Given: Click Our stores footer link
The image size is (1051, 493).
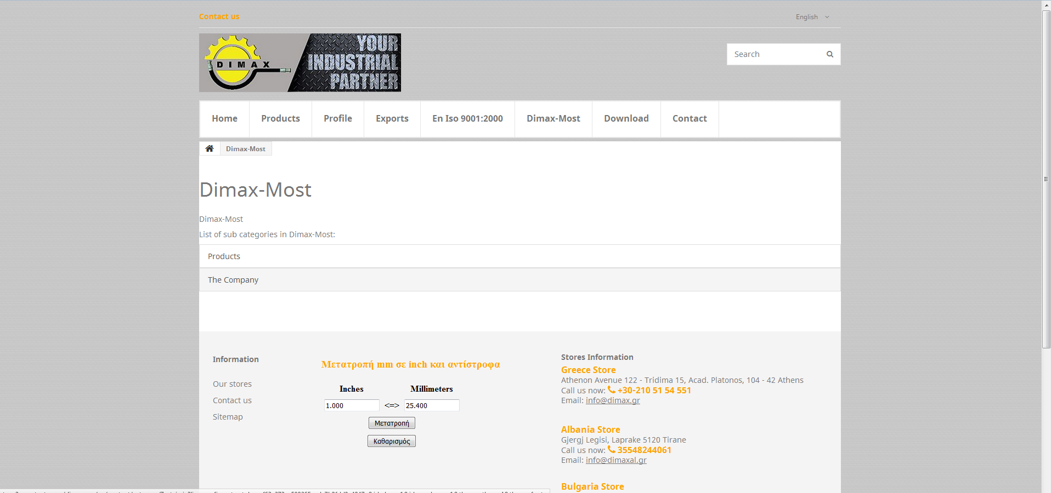Looking at the screenshot, I should point(233,384).
